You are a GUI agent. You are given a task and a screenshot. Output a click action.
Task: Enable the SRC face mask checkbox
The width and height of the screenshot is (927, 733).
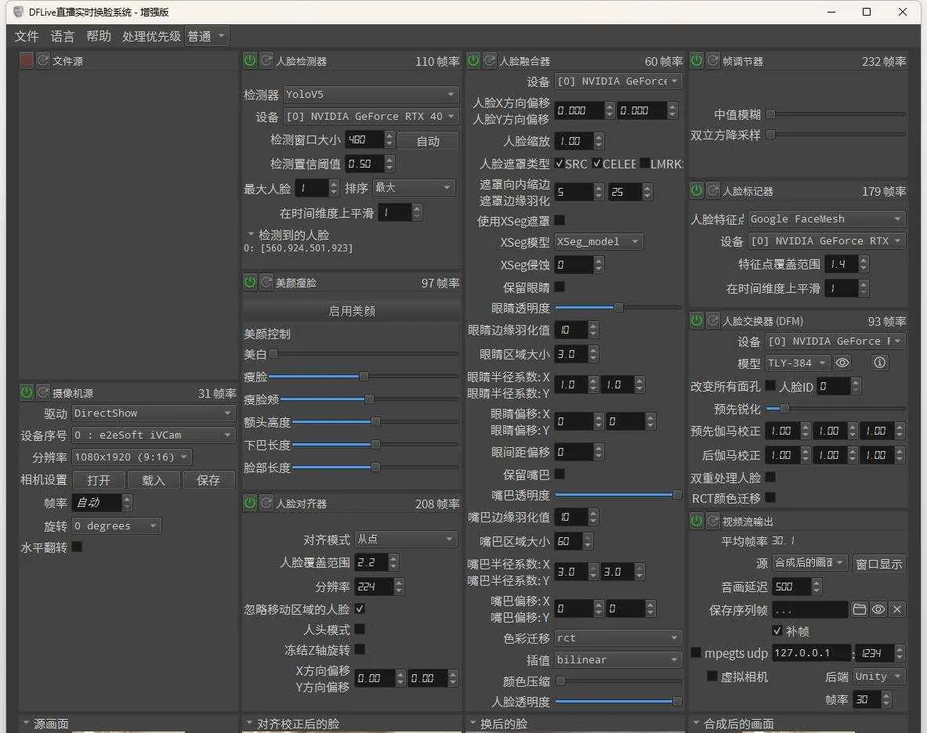point(559,163)
